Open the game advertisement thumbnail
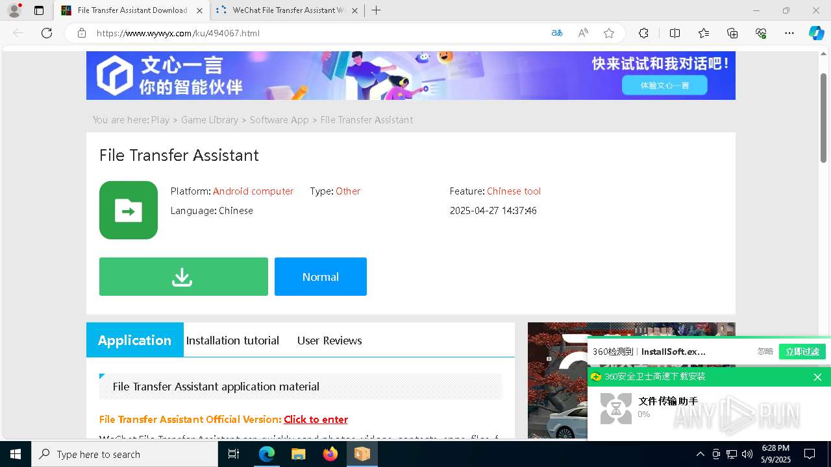The height and width of the screenshot is (467, 831). pos(558,380)
